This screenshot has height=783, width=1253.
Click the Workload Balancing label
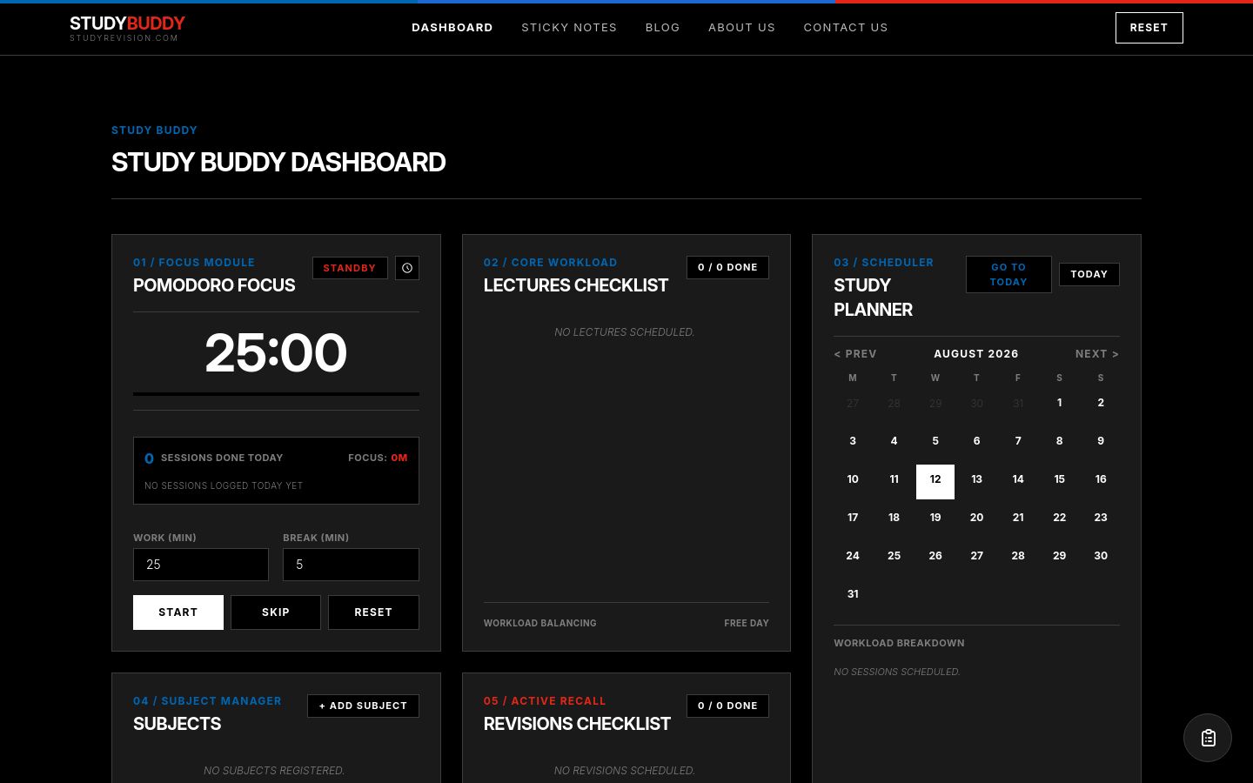click(540, 623)
